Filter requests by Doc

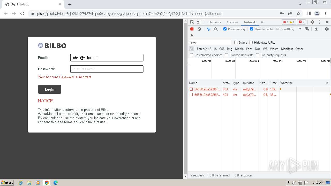pyautogui.click(x=258, y=49)
